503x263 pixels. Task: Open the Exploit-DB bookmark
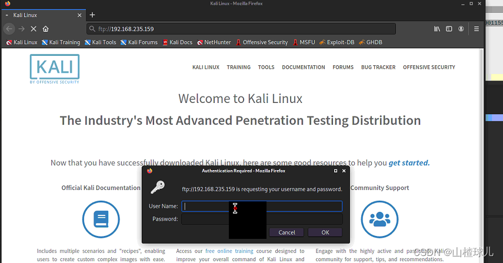point(337,42)
